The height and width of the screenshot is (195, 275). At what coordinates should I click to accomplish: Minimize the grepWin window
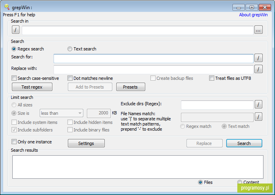(x=238, y=8)
